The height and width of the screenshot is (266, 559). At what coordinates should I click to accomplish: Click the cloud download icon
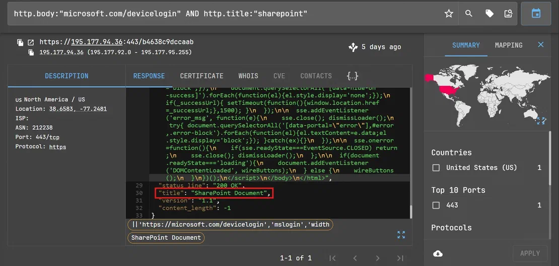(x=438, y=253)
